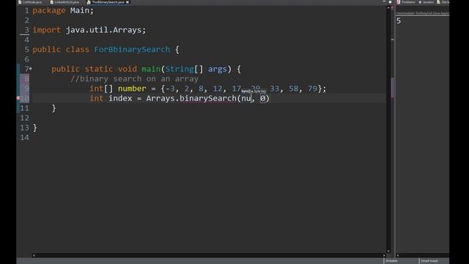Close the ForBbinarySearch.java tab
The image size is (469, 264).
click(128, 2)
